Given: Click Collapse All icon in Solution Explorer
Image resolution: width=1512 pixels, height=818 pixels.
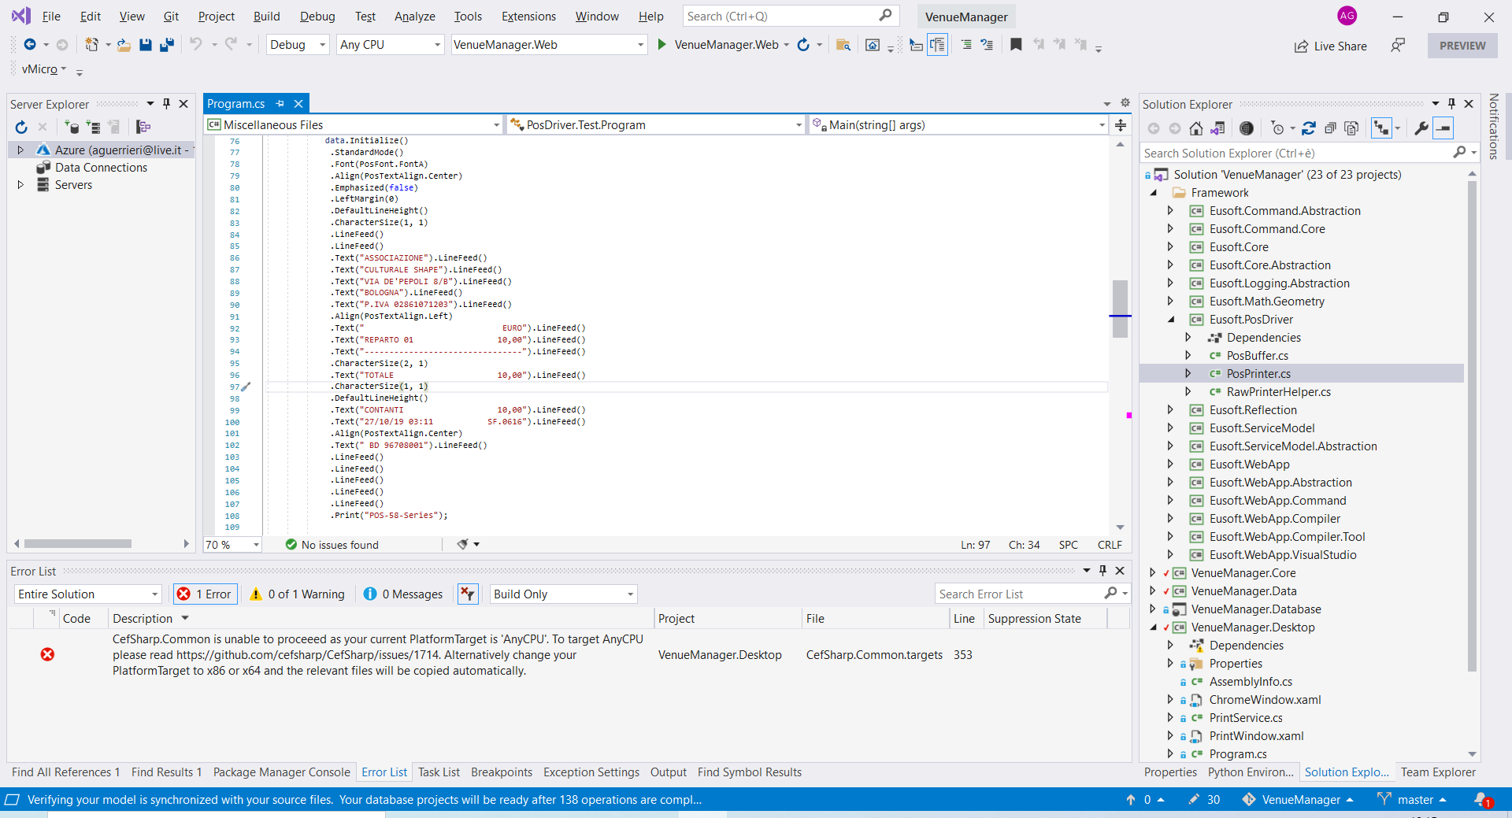Looking at the screenshot, I should click(1330, 128).
